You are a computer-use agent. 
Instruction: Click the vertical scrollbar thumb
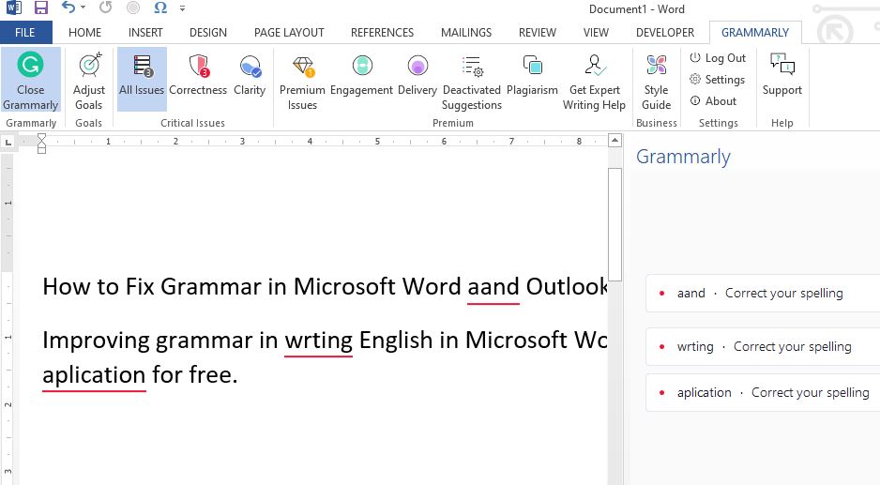click(x=615, y=224)
